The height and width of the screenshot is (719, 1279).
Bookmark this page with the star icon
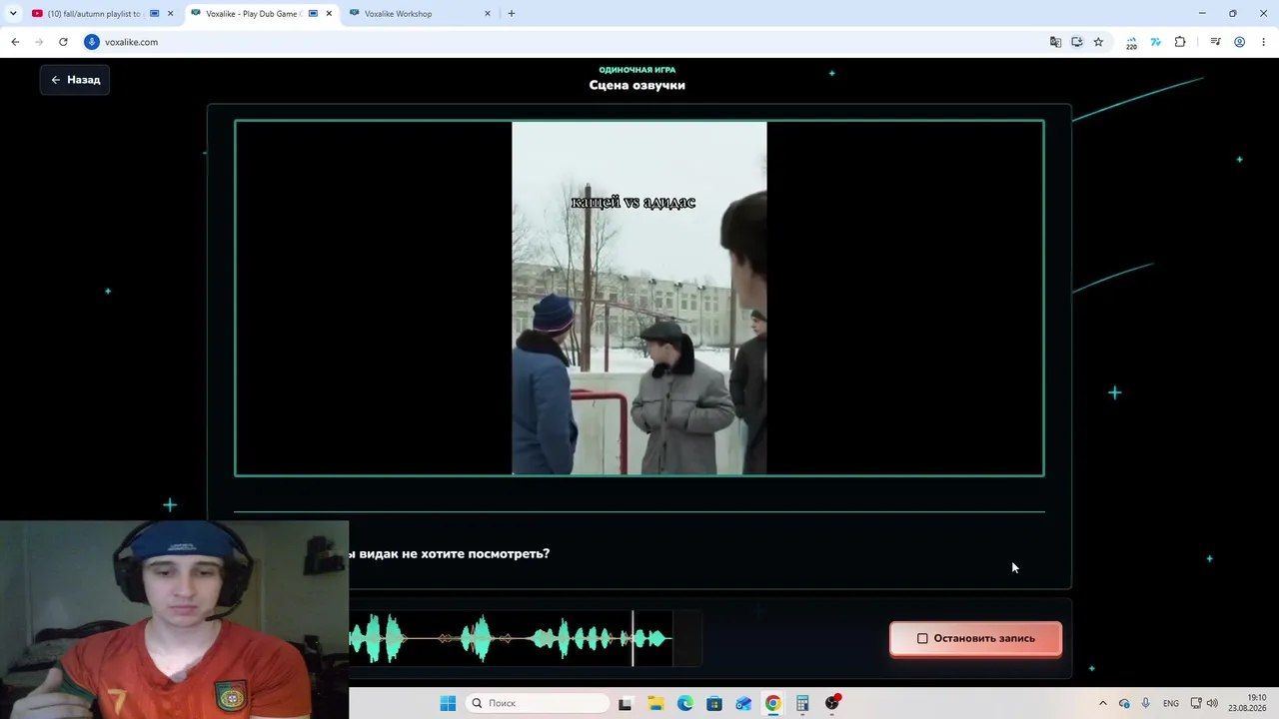pyautogui.click(x=1098, y=42)
